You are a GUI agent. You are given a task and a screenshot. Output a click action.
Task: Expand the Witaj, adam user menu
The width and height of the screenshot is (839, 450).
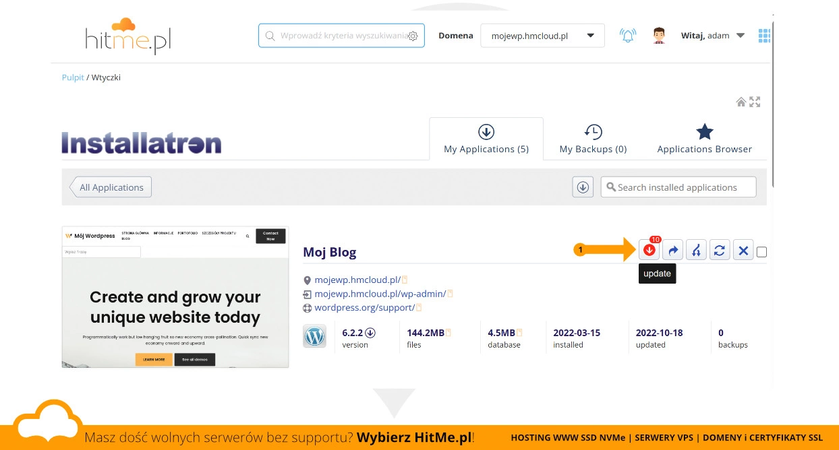point(712,36)
